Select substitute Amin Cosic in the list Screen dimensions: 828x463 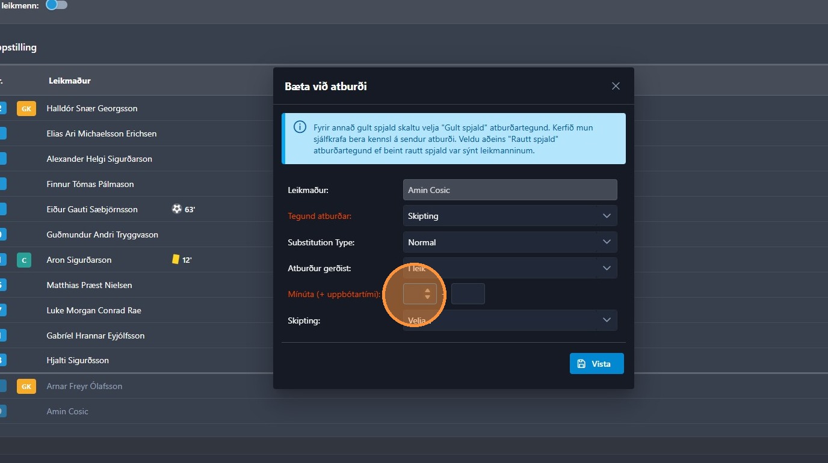[x=67, y=411]
